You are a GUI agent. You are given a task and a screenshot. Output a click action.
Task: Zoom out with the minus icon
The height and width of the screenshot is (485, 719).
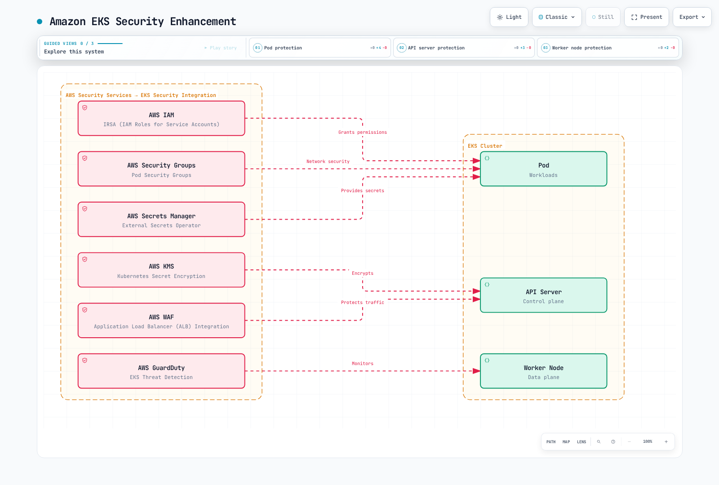pyautogui.click(x=629, y=442)
